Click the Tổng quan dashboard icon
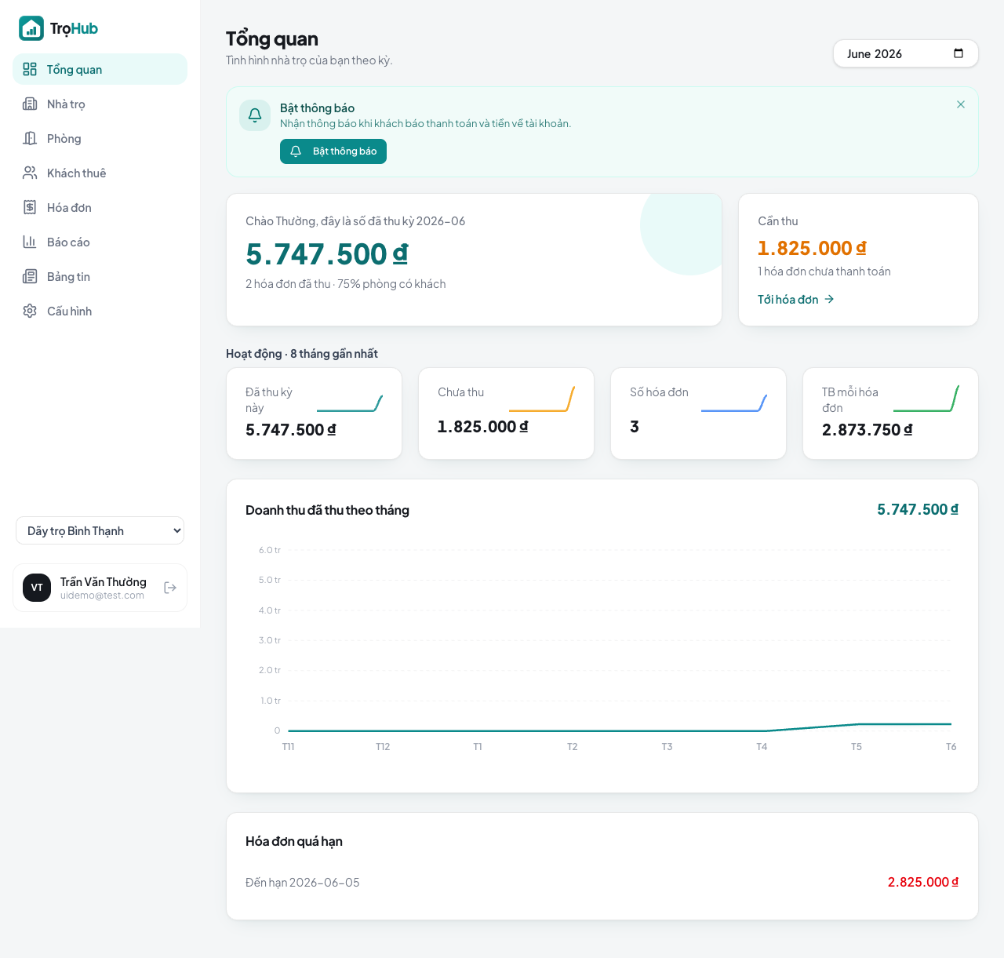The width and height of the screenshot is (1004, 958). click(x=30, y=69)
